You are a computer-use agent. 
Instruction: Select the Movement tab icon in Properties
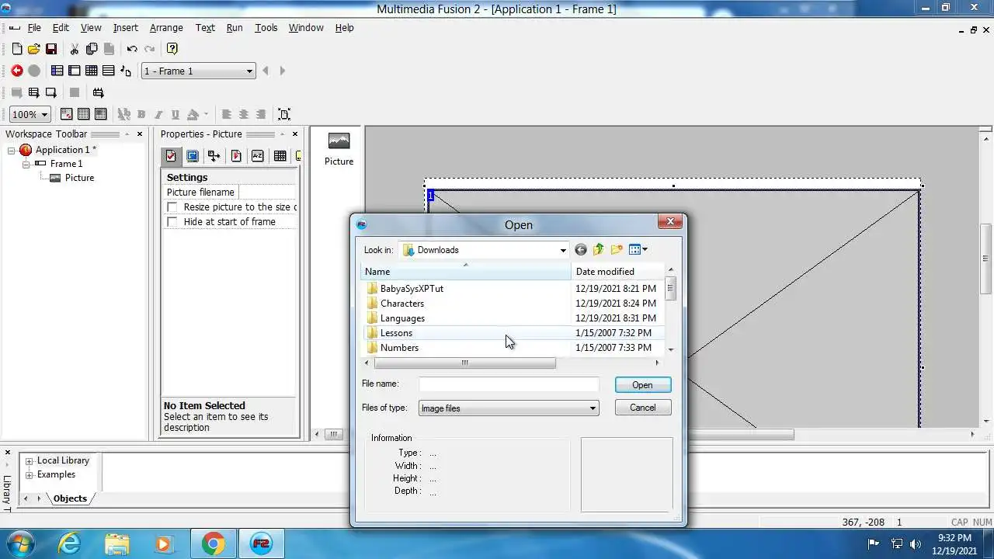pos(214,156)
